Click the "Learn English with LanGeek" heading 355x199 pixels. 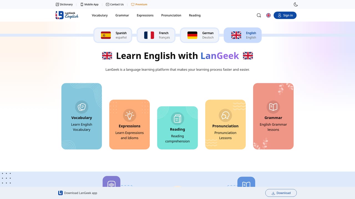tap(177, 56)
